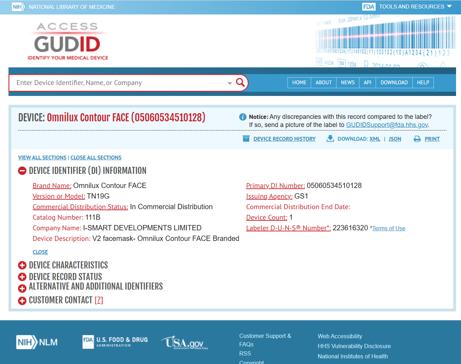Click the AccessGUDID logo
Screen dimensions: 461x364
68,41
